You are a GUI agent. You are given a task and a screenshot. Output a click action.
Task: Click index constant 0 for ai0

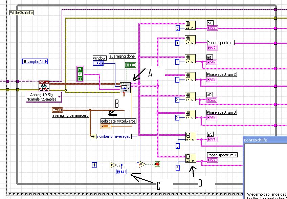point(178,28)
